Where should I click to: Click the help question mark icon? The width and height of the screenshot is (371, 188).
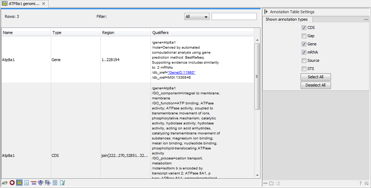[360, 183]
